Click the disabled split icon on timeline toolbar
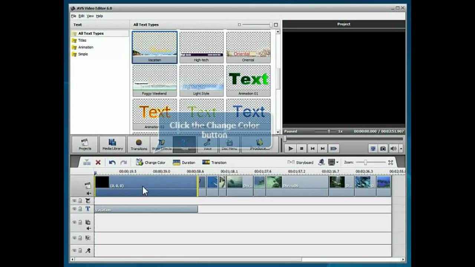 (86, 162)
